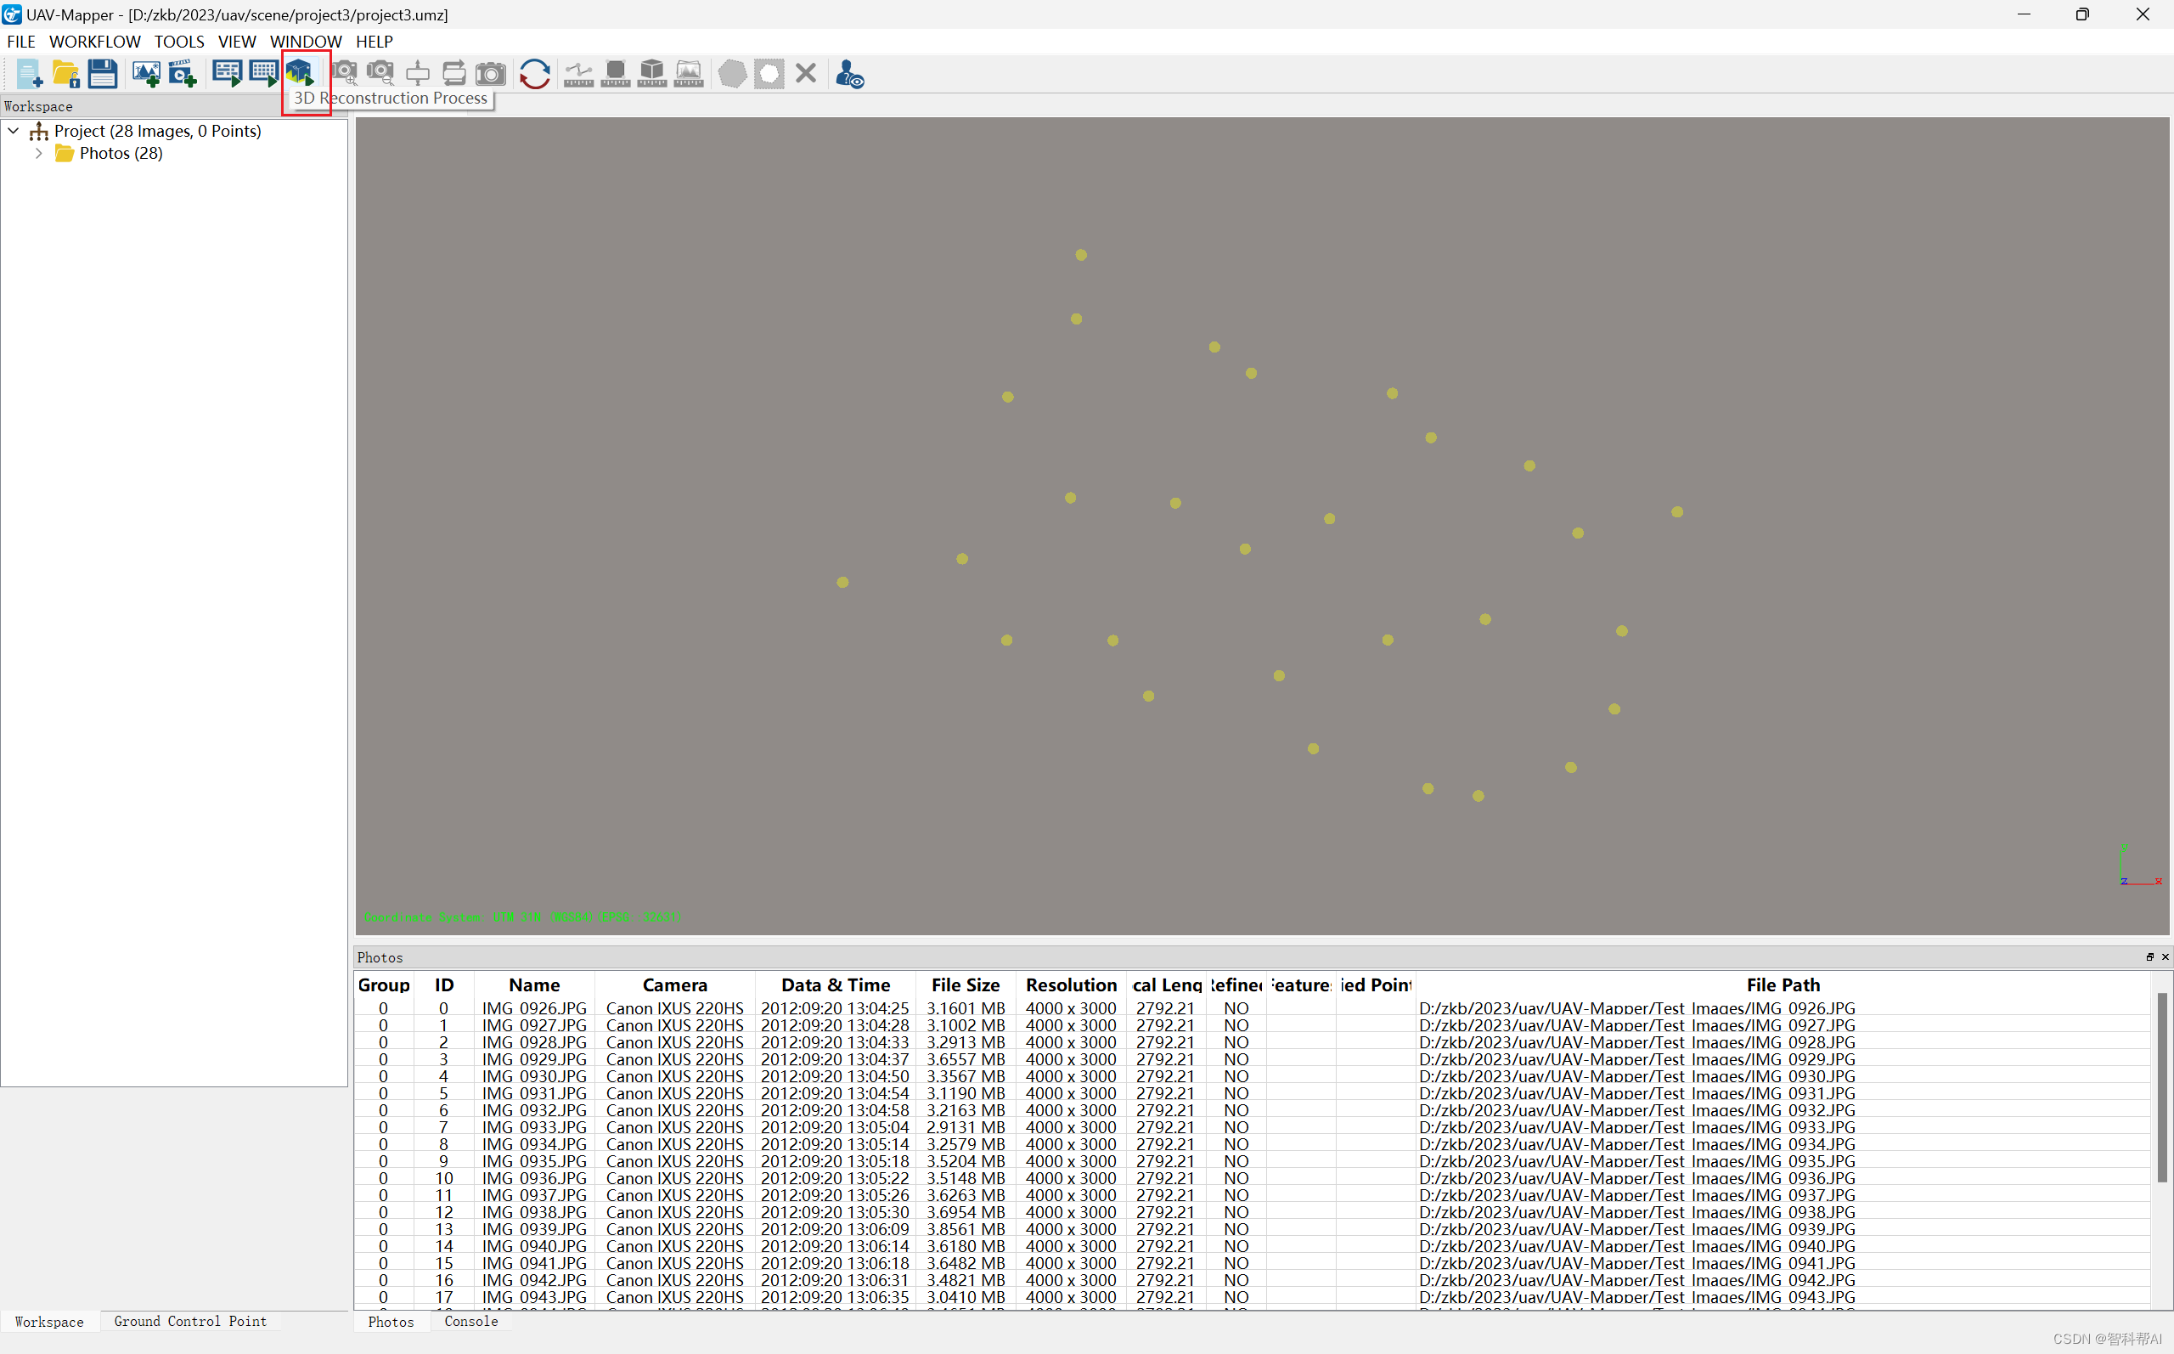Sort by the Name column header
Screen dimensions: 2174x1354
tap(534, 985)
